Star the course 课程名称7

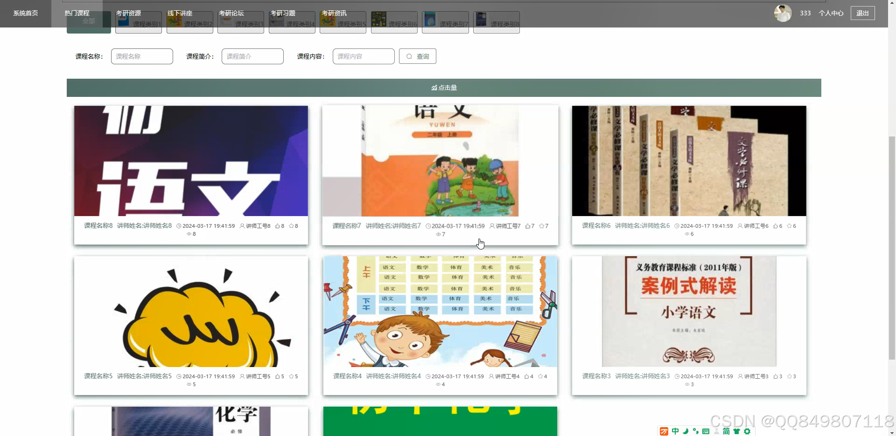[x=541, y=226]
